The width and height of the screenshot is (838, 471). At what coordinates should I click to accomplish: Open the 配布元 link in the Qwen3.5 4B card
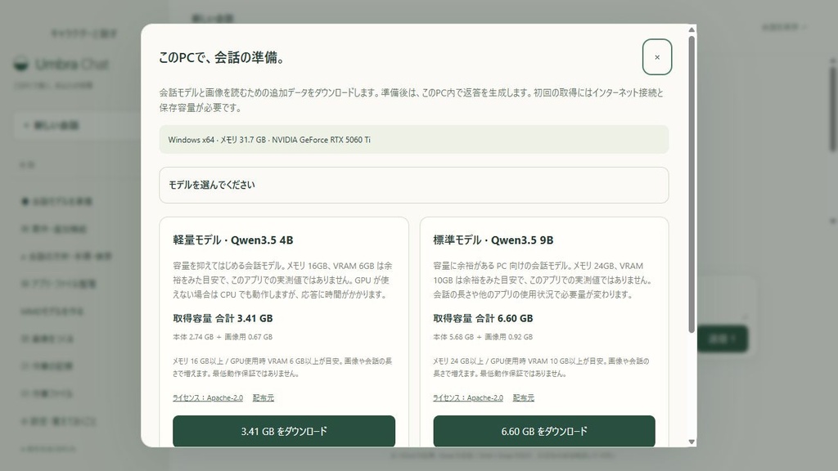pyautogui.click(x=263, y=398)
